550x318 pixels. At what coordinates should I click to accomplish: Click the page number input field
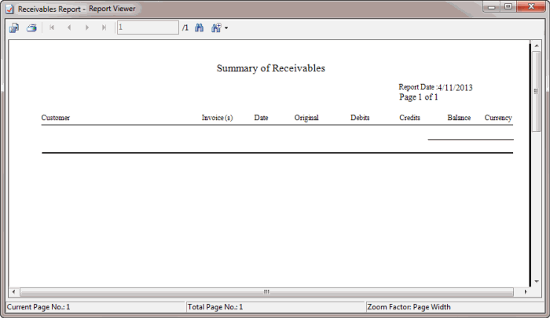tap(148, 27)
